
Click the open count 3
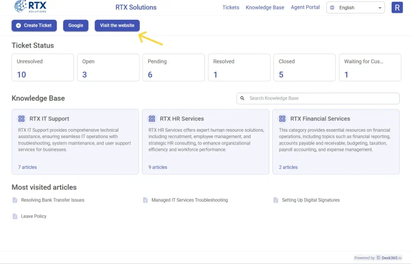click(85, 75)
